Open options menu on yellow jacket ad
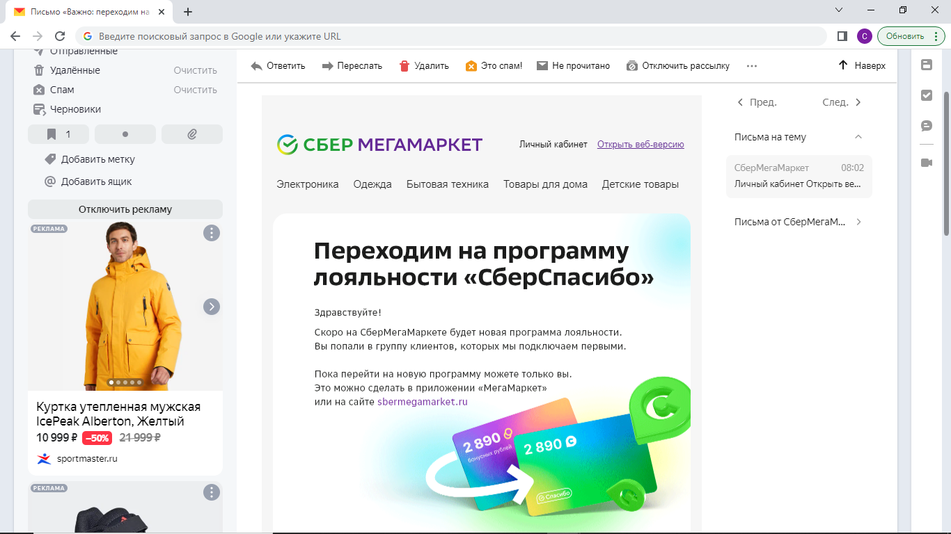951x534 pixels. pyautogui.click(x=212, y=233)
